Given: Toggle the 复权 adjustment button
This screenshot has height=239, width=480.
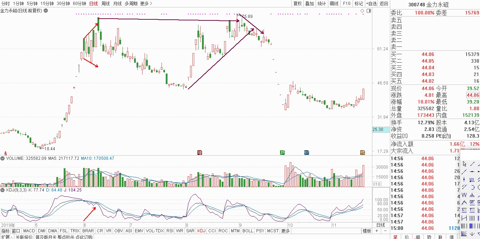Looking at the screenshot, I should [297, 4].
